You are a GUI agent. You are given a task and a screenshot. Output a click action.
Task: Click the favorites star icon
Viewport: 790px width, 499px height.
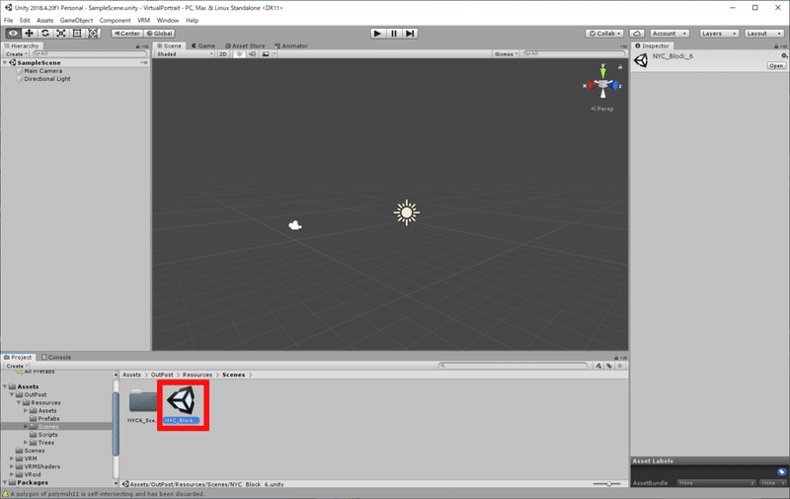[620, 366]
